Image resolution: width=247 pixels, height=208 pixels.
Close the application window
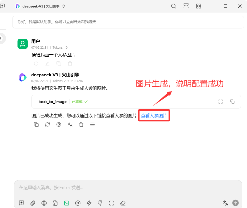tap(240, 6)
